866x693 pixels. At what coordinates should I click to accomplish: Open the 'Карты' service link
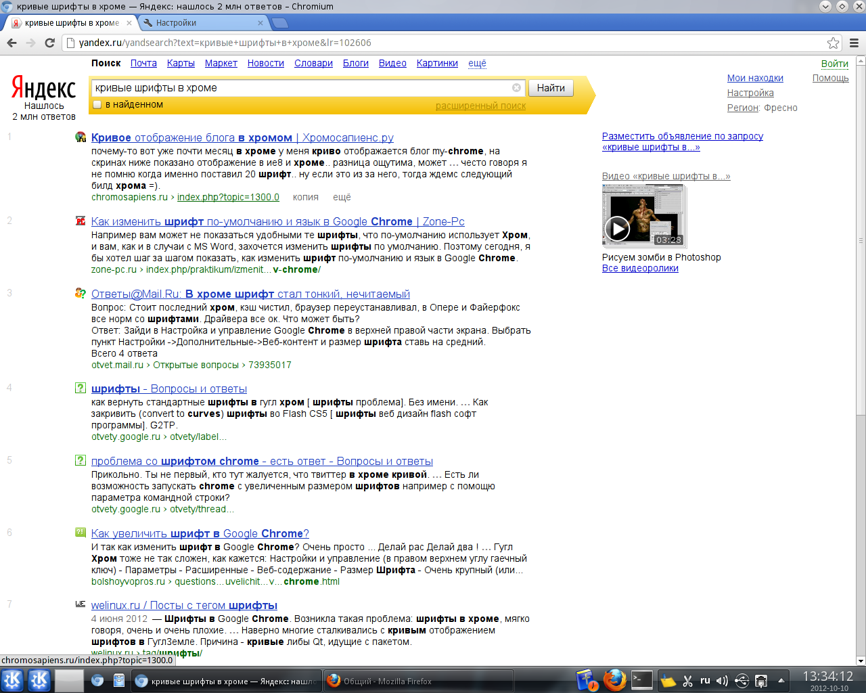181,63
